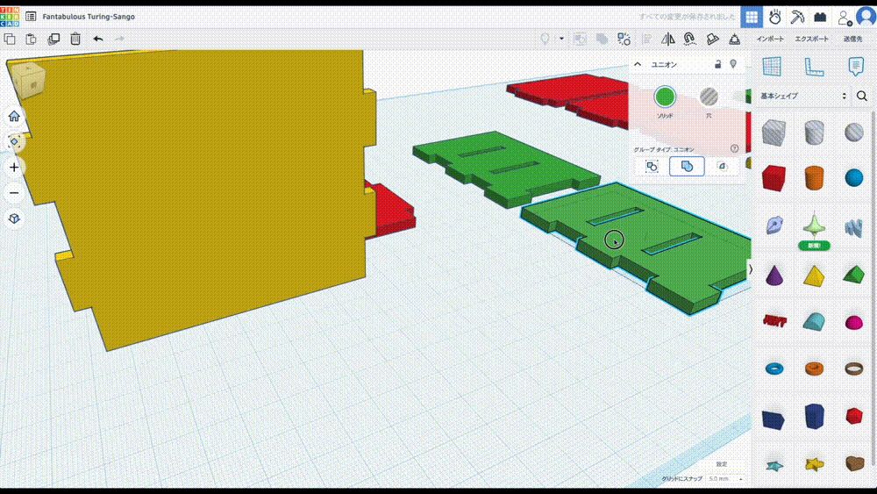
Task: Click the Home view icon
Action: click(x=14, y=116)
